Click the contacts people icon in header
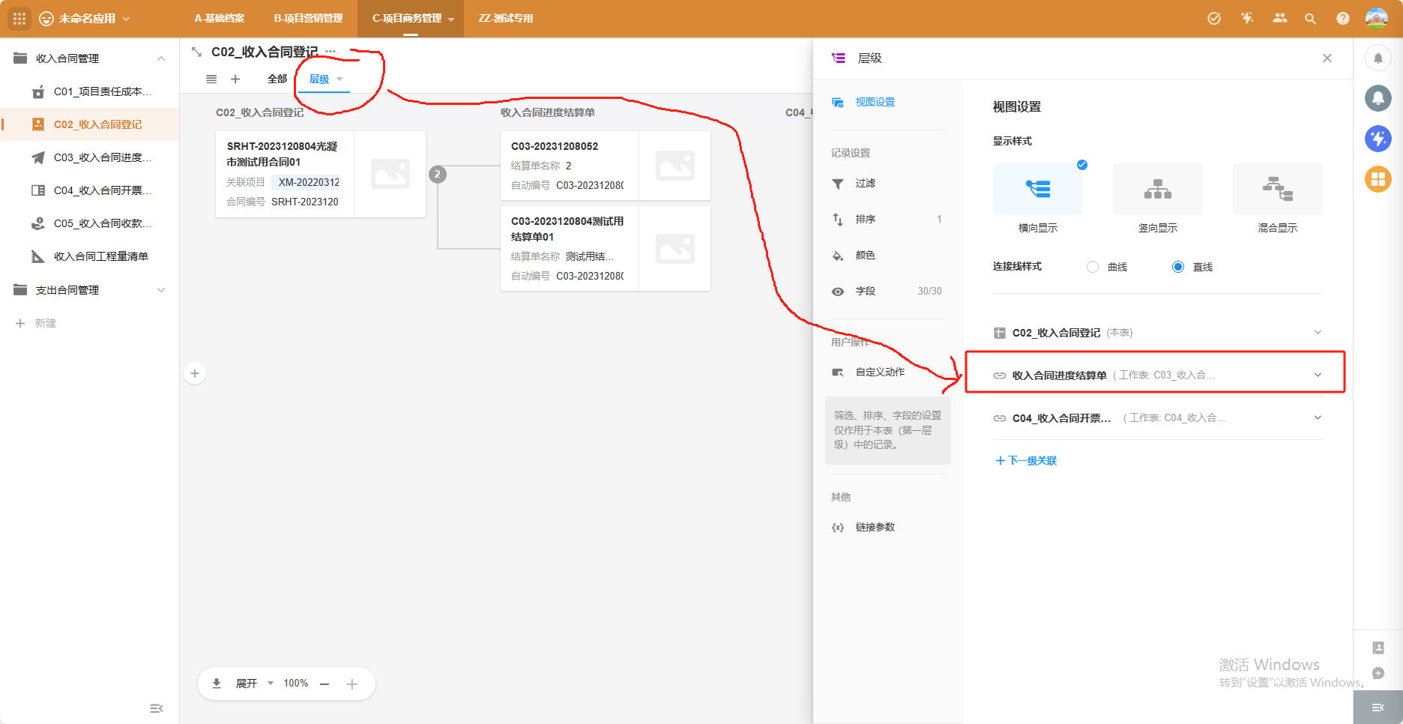 click(x=1279, y=19)
